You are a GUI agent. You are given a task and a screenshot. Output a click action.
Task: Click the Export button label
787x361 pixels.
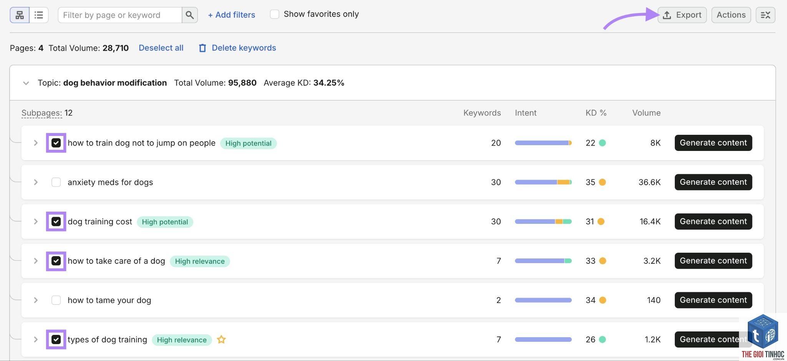(x=689, y=15)
